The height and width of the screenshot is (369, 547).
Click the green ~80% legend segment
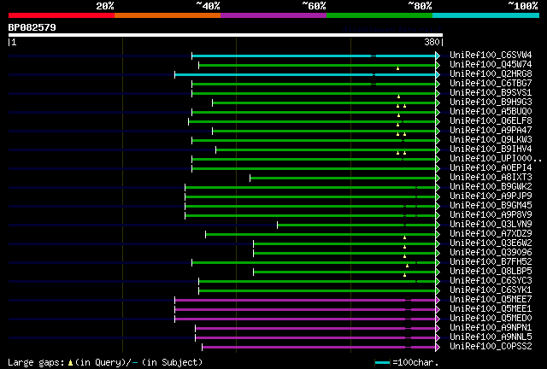(379, 15)
